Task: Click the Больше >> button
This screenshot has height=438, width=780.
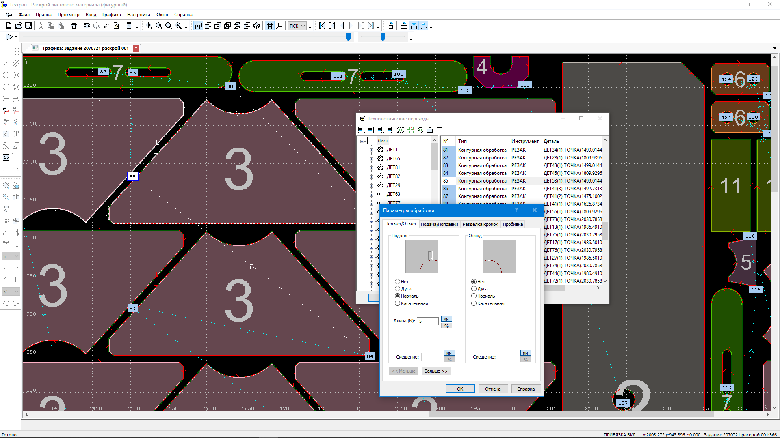Action: click(436, 371)
